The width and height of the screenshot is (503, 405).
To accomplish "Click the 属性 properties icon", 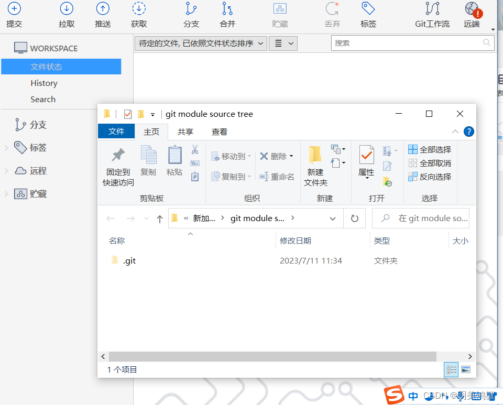I will pos(366,155).
